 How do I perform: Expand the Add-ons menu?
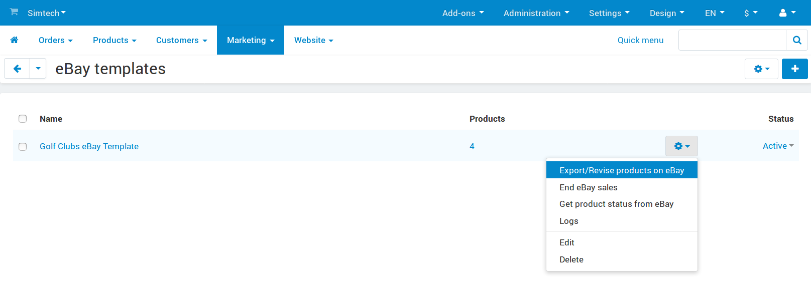[x=463, y=13]
